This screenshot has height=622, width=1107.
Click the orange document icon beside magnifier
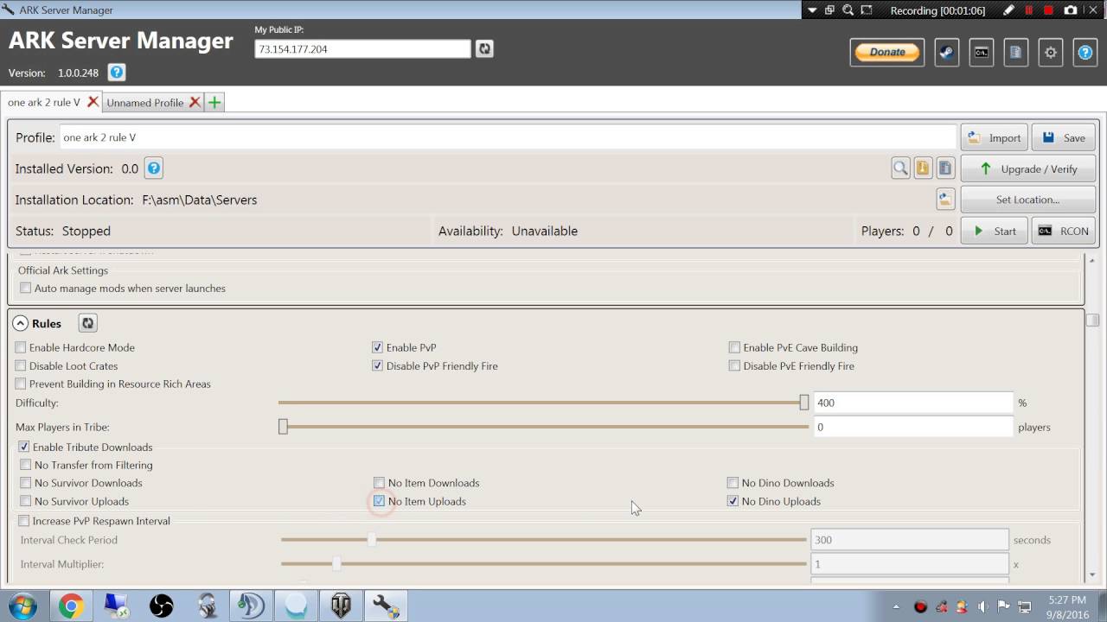923,168
